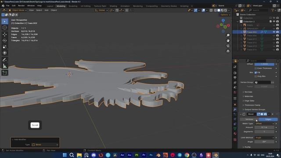Open Google Chrome from the taskbar
The image size is (281, 158).
tap(187, 155)
